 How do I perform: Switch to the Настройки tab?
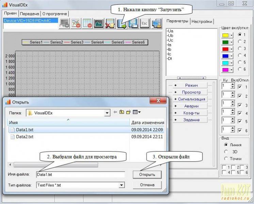(202, 21)
